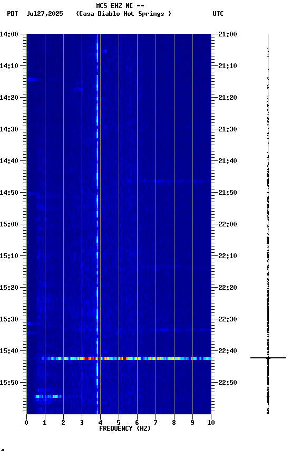The width and height of the screenshot is (291, 456).
Task: Click the 6 Hz frequency tick label
Action: click(137, 423)
